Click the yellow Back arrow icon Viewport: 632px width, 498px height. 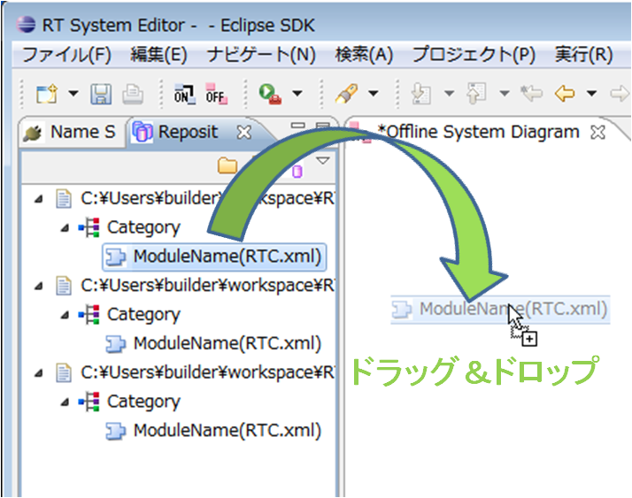pos(565,94)
